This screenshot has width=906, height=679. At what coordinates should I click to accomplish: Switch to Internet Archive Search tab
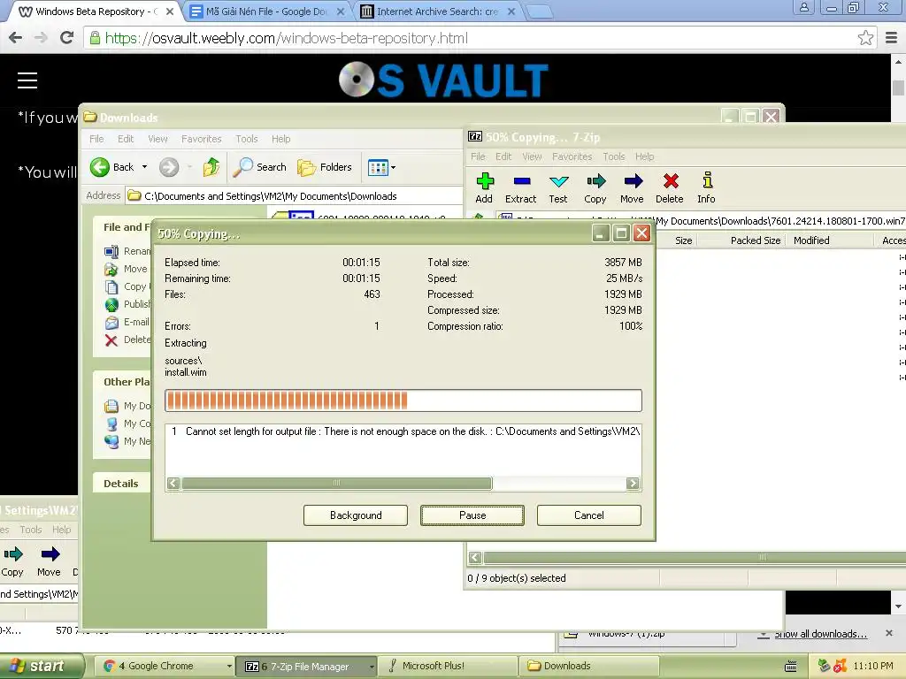tap(437, 11)
